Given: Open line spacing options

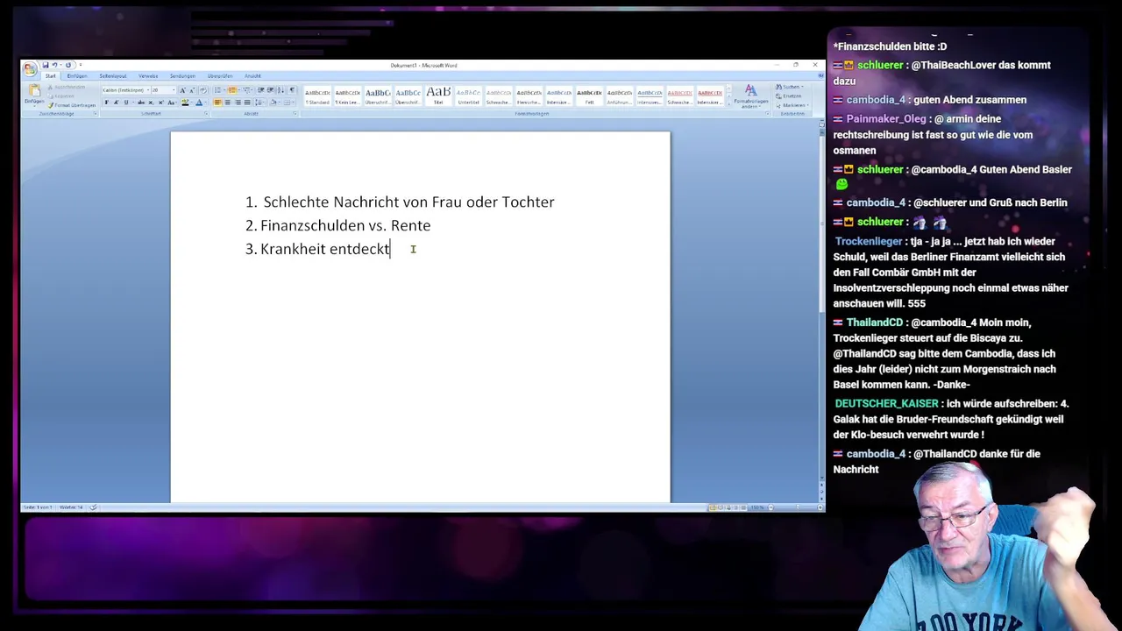Looking at the screenshot, I should 259,103.
